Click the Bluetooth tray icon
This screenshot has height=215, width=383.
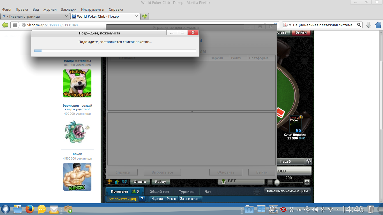323,209
